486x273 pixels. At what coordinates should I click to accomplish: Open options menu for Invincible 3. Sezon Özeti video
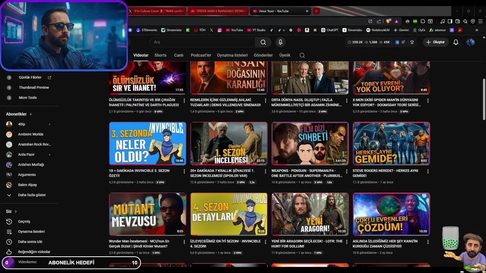click(184, 171)
